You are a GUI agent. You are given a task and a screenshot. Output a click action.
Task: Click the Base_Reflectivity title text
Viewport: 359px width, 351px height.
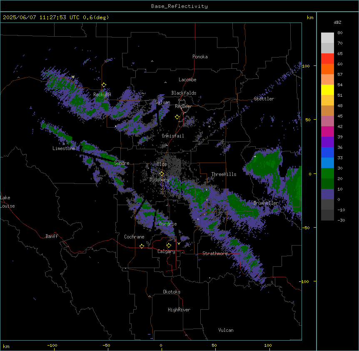click(179, 6)
